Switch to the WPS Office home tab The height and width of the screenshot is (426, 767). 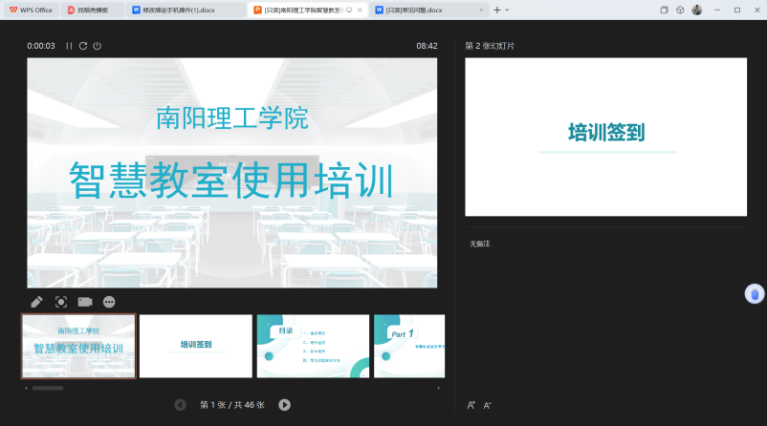pyautogui.click(x=31, y=10)
